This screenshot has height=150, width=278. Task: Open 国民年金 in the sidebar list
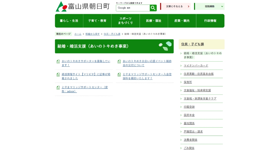[189, 115]
